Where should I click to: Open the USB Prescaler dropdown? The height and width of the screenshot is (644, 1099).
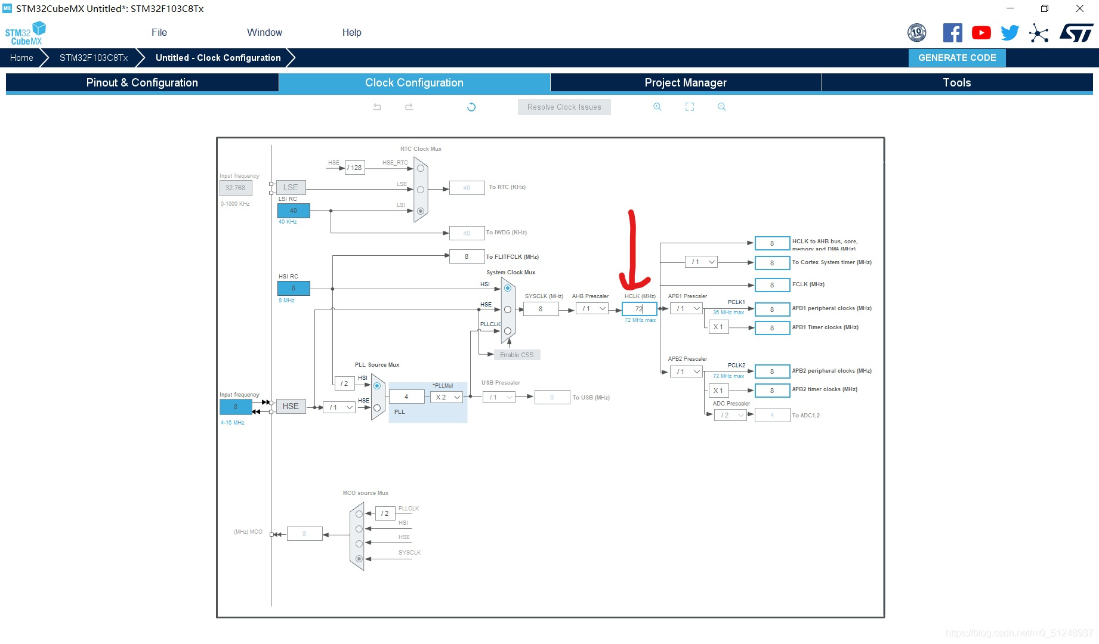coord(499,397)
